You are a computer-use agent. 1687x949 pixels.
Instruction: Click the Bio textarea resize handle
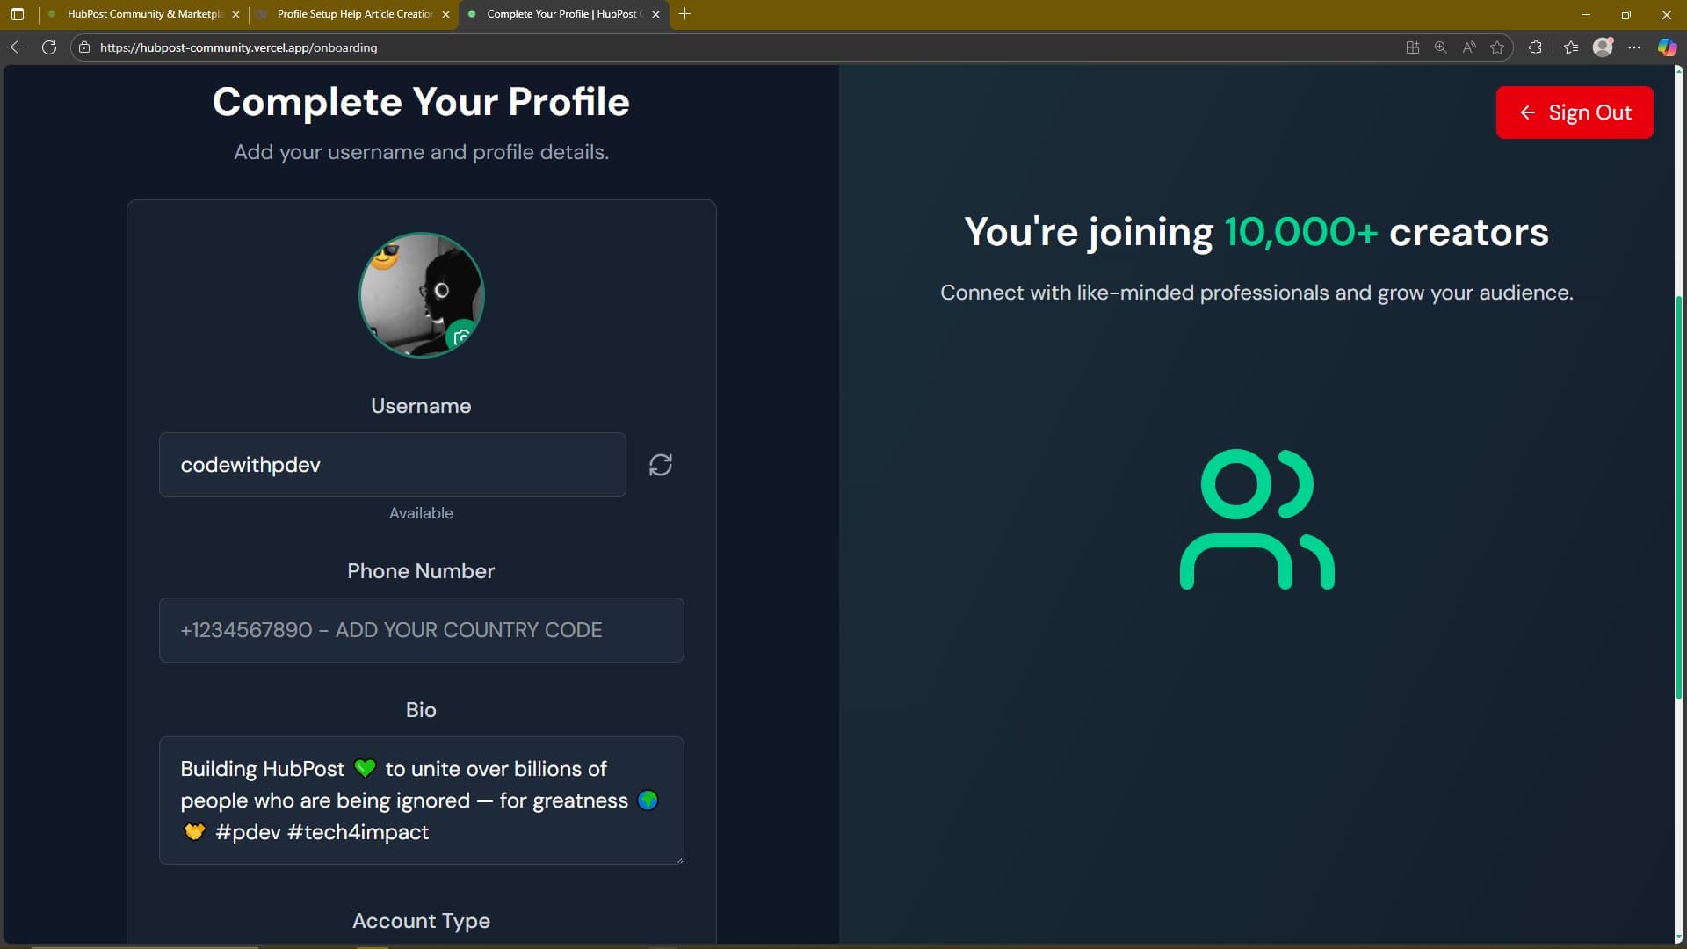coord(678,858)
